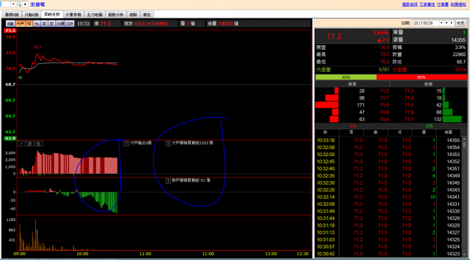
Task: Open the 行事曆 link
Action: click(443, 5)
